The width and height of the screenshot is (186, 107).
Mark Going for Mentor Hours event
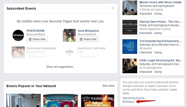coord(158,14)
